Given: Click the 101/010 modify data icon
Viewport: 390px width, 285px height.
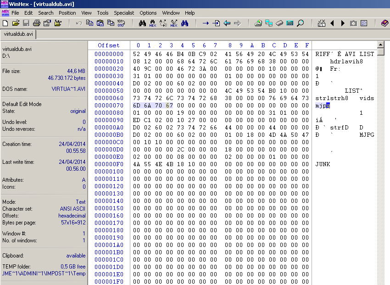Looking at the screenshot, I should [x=121, y=23].
